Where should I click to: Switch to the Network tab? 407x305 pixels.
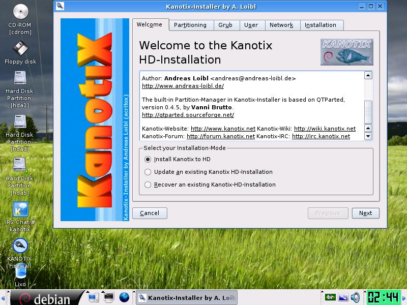tap(283, 25)
